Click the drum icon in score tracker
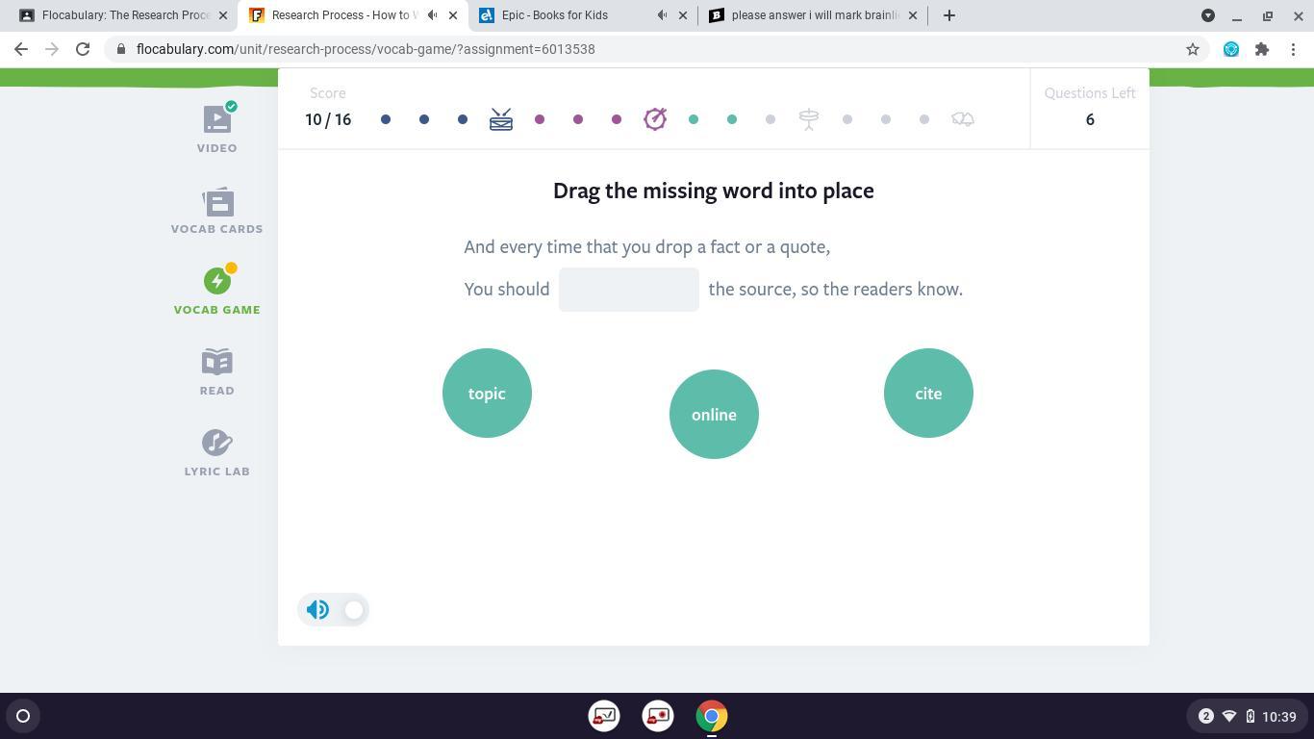This screenshot has height=739, width=1314. point(501,119)
